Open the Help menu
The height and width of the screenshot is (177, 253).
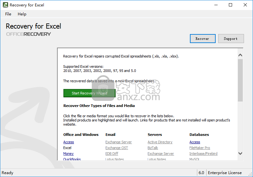(x=22, y=14)
